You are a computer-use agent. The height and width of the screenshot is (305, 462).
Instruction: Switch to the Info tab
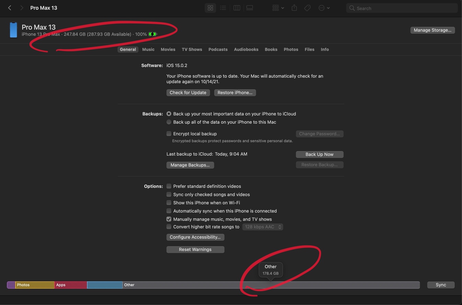(x=325, y=49)
